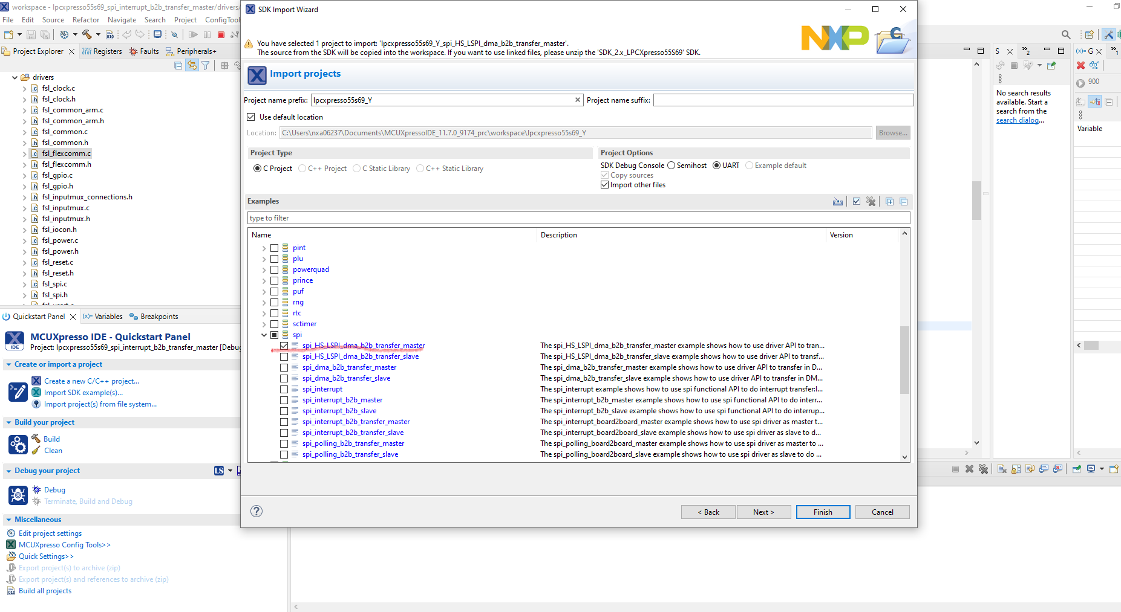Collapse the Miscellaneous section in Quickstart Panel

tap(8, 519)
